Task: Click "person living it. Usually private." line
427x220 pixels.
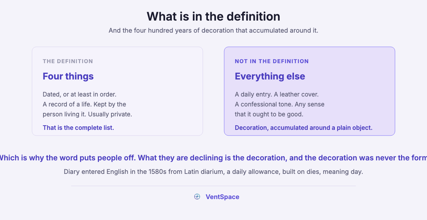Action: [88, 114]
